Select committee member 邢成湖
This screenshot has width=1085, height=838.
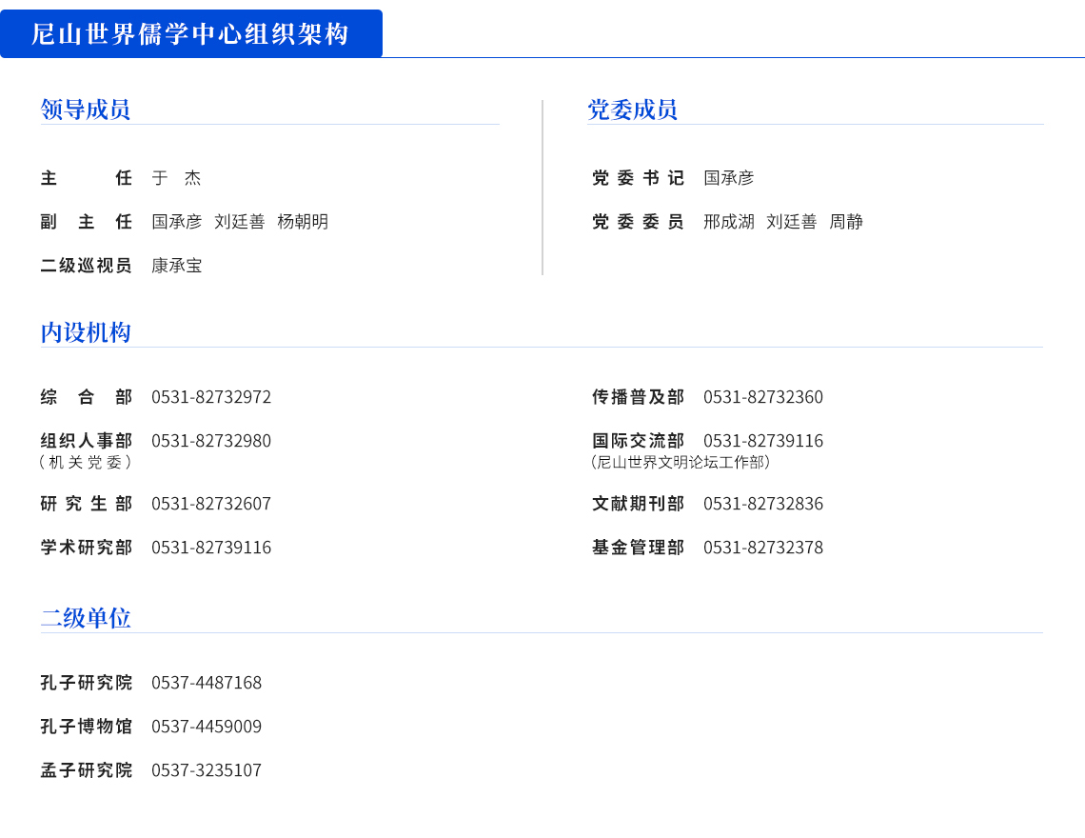click(x=728, y=222)
